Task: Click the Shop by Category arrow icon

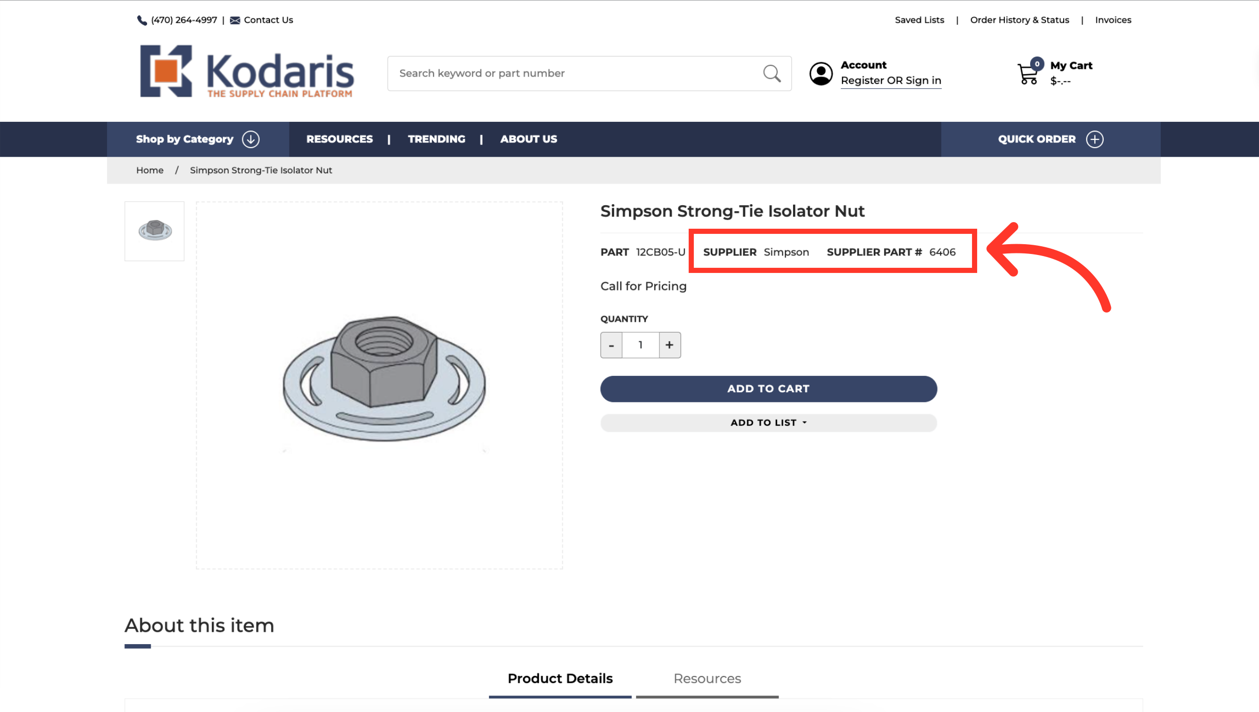Action: click(251, 139)
